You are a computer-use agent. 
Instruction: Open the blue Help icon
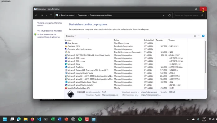(203, 36)
